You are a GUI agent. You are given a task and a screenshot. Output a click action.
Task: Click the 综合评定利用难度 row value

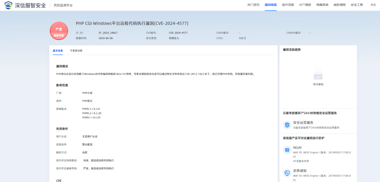coord(99,160)
